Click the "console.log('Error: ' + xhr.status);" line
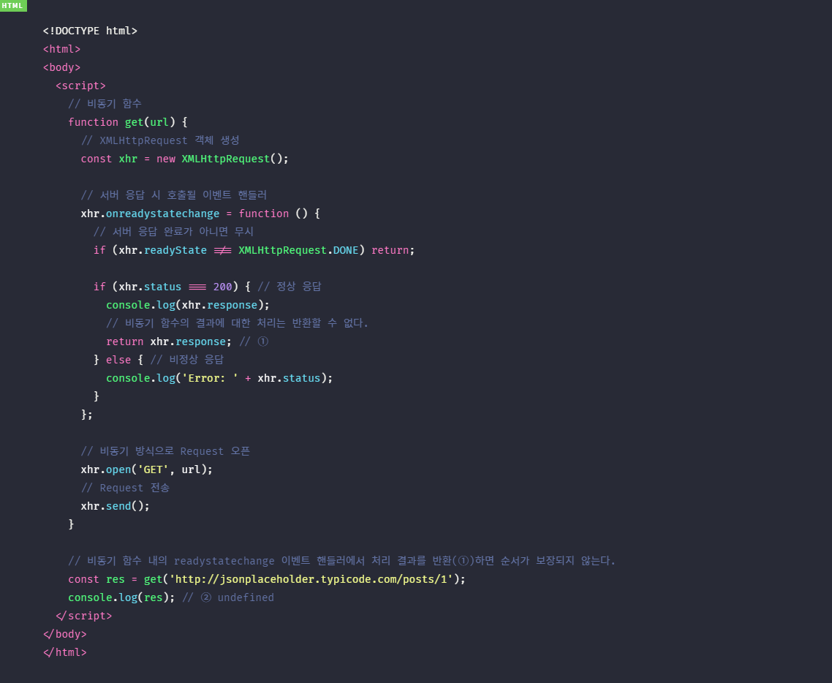Viewport: 832px width, 683px height. click(219, 378)
